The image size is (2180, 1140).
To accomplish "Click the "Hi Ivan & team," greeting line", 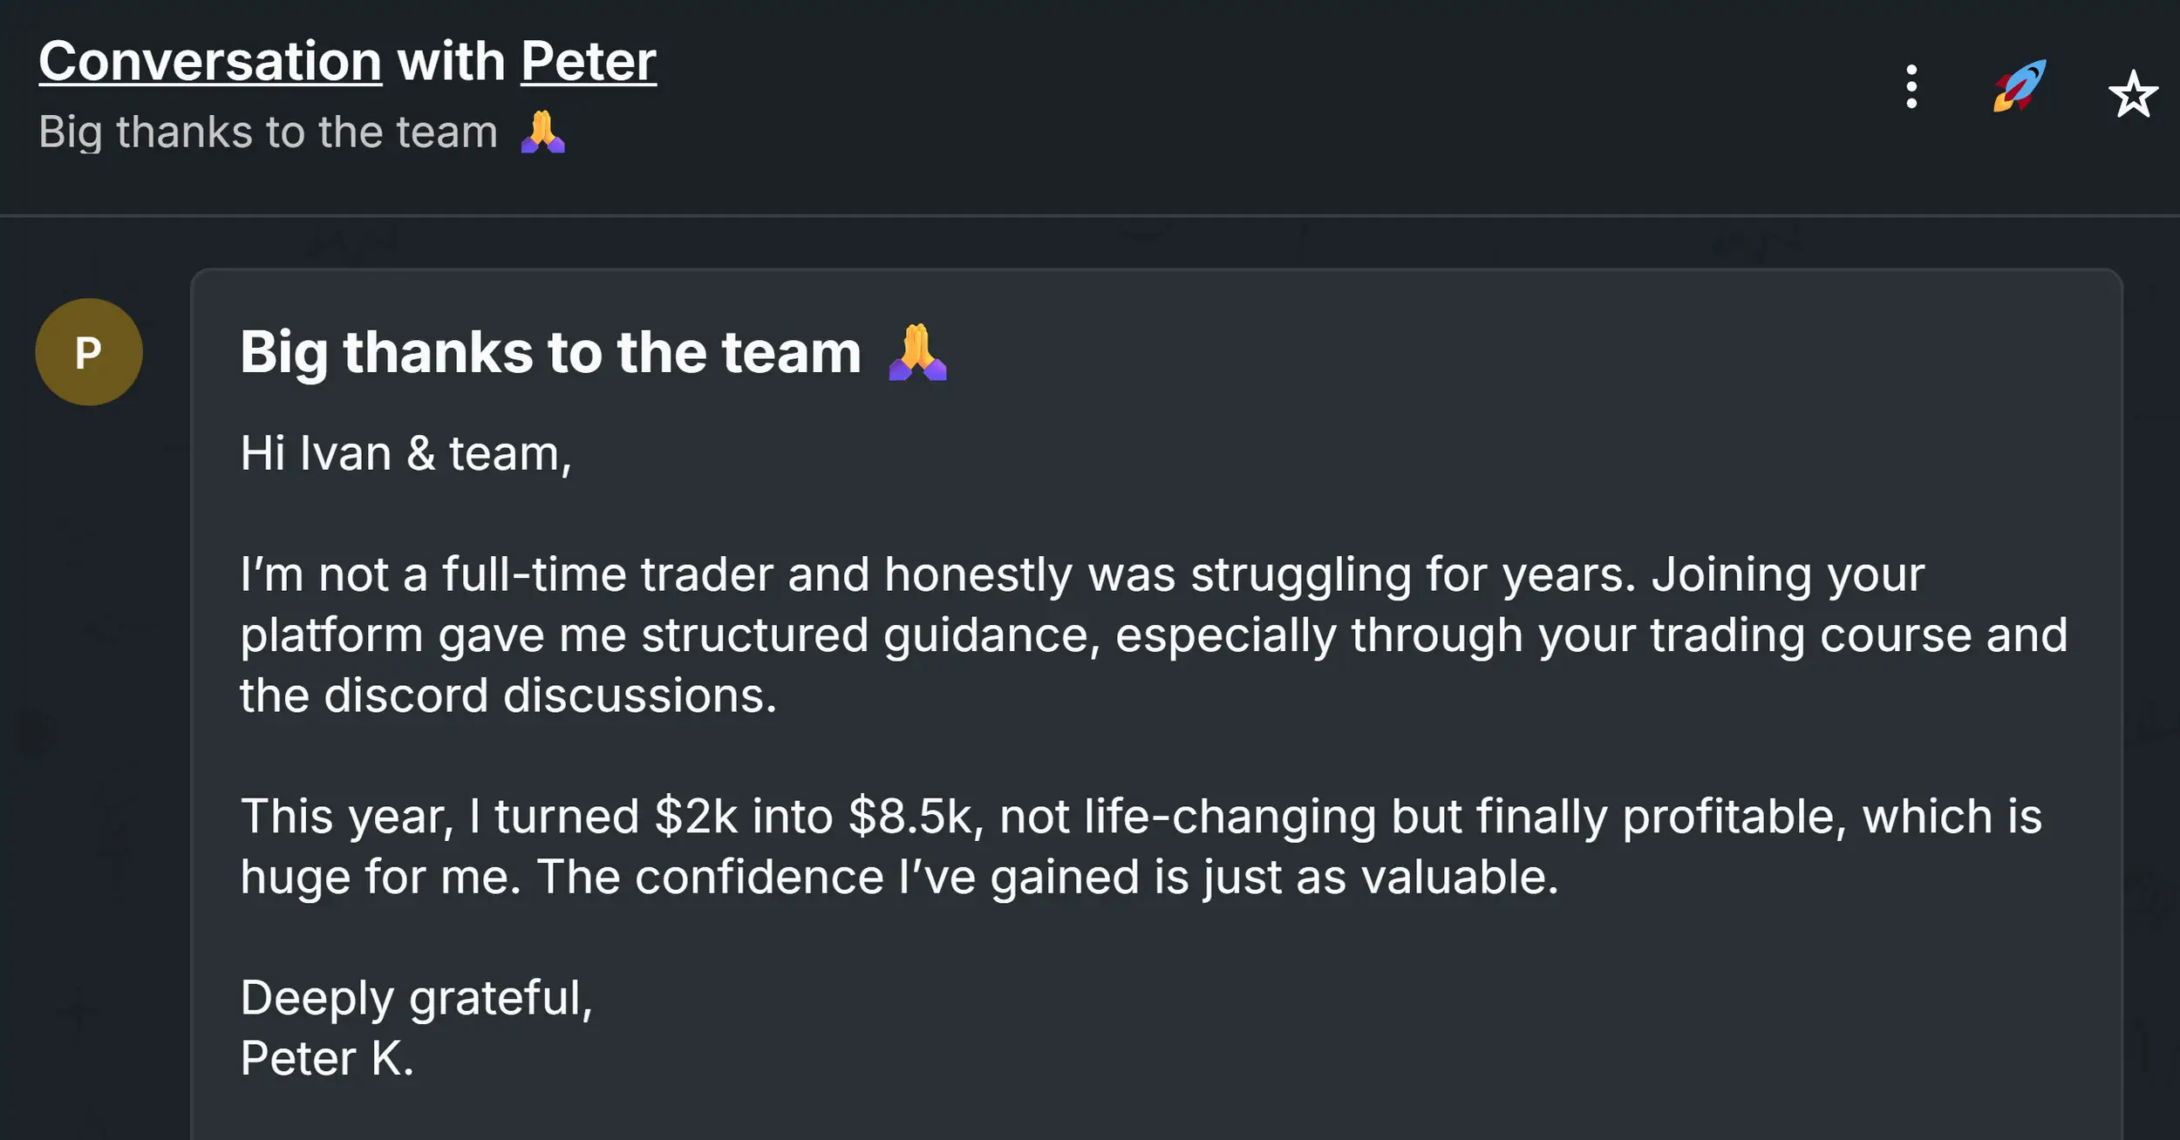I will click(405, 453).
